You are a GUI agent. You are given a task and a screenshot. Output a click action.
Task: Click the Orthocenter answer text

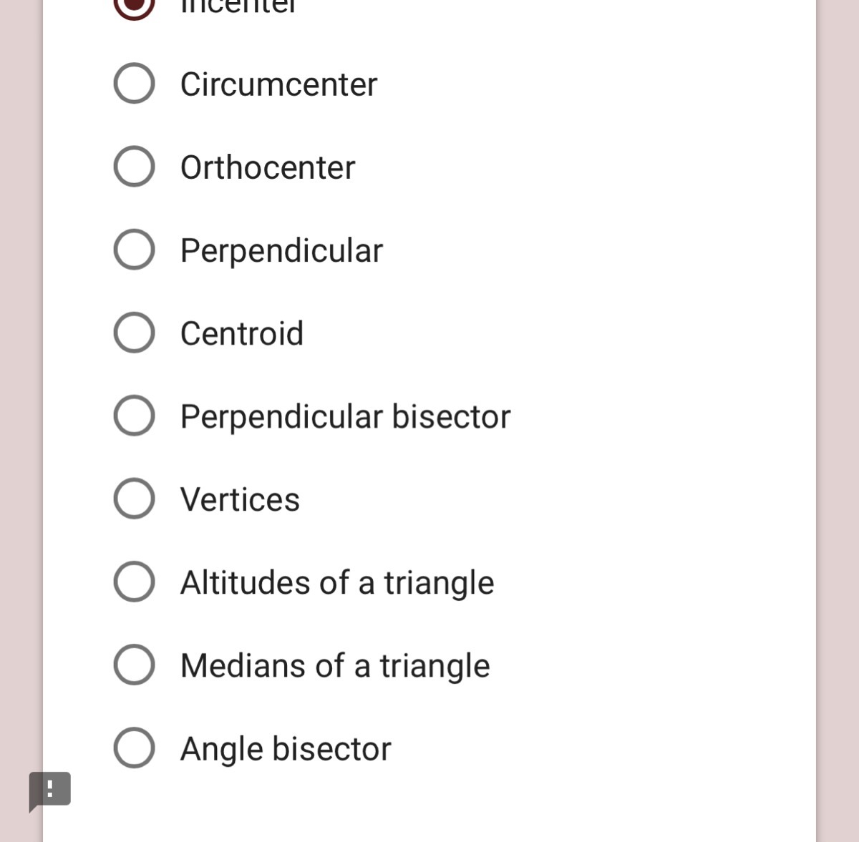268,167
